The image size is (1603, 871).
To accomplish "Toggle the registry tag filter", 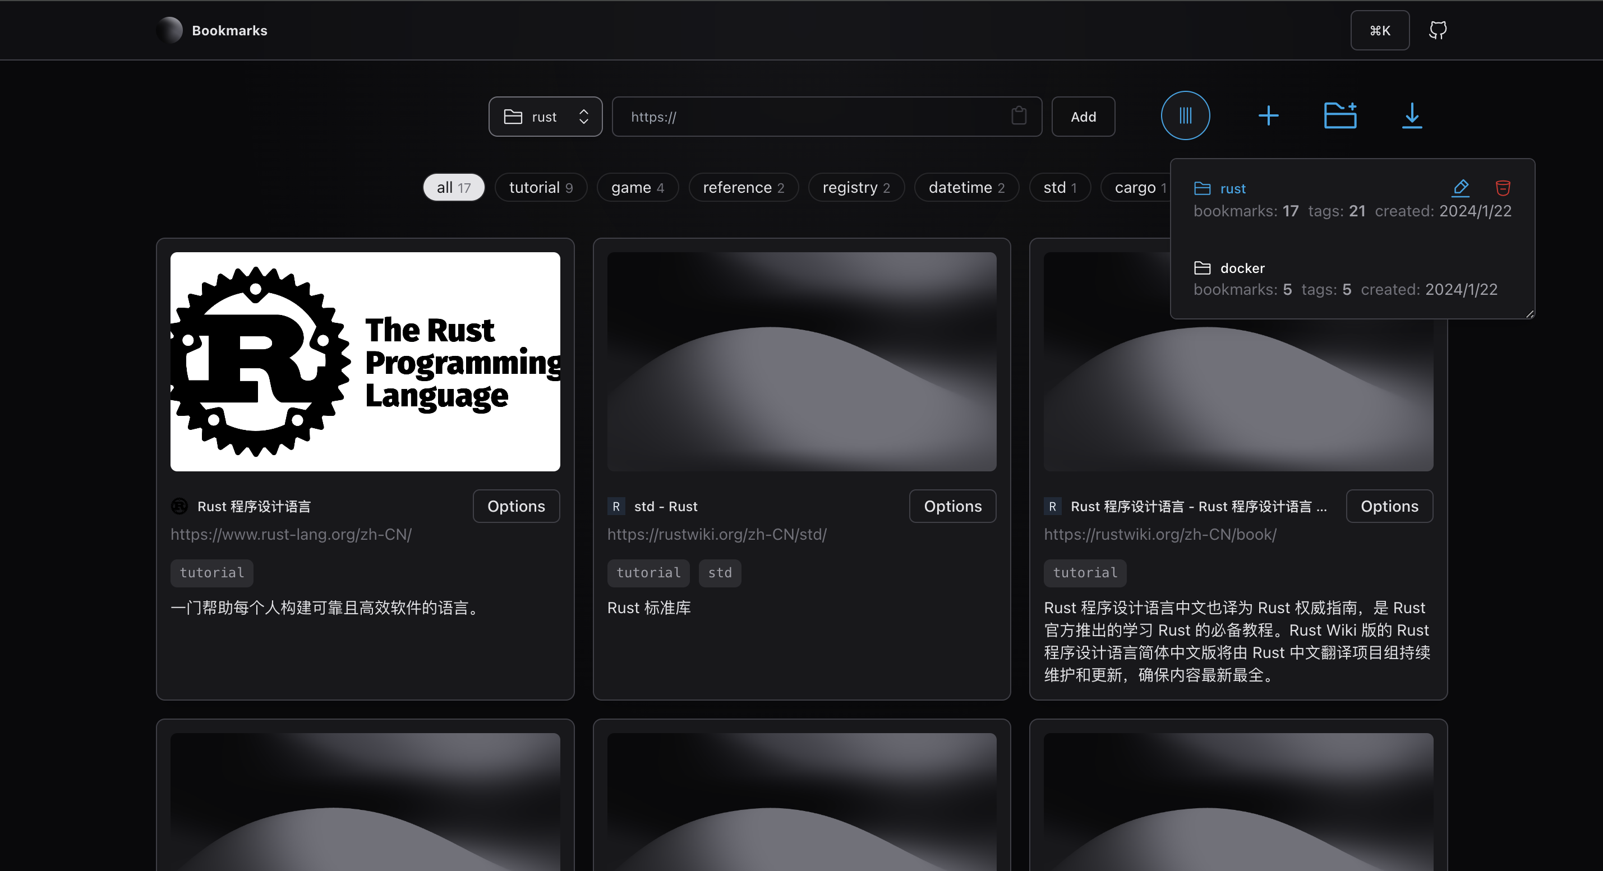I will coord(856,187).
